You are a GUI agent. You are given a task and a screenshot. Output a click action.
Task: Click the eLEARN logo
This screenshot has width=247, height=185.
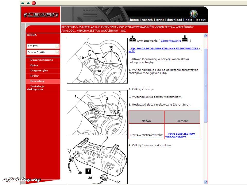41,15
